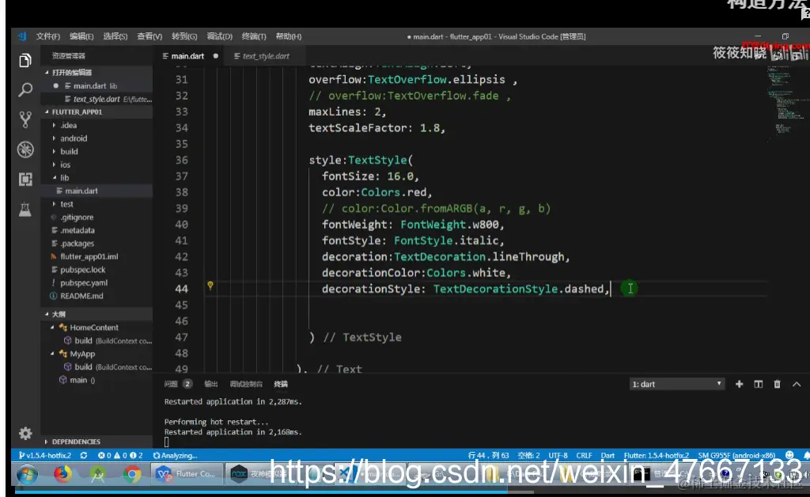Open the View (查看) menu
This screenshot has width=810, height=497.
(x=150, y=36)
